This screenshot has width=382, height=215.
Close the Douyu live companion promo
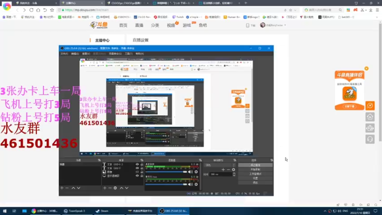(x=366, y=68)
